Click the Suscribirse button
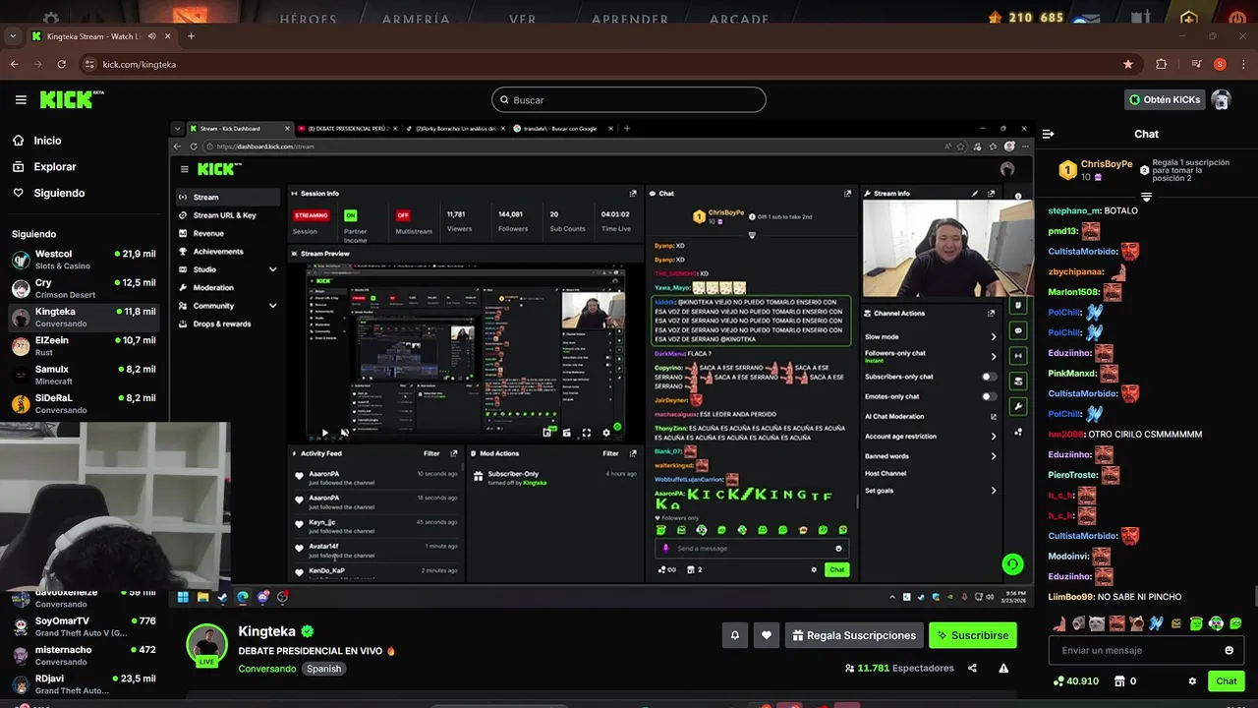1258x708 pixels. pyautogui.click(x=973, y=635)
